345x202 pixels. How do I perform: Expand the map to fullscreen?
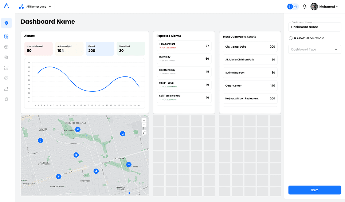pyautogui.click(x=144, y=132)
